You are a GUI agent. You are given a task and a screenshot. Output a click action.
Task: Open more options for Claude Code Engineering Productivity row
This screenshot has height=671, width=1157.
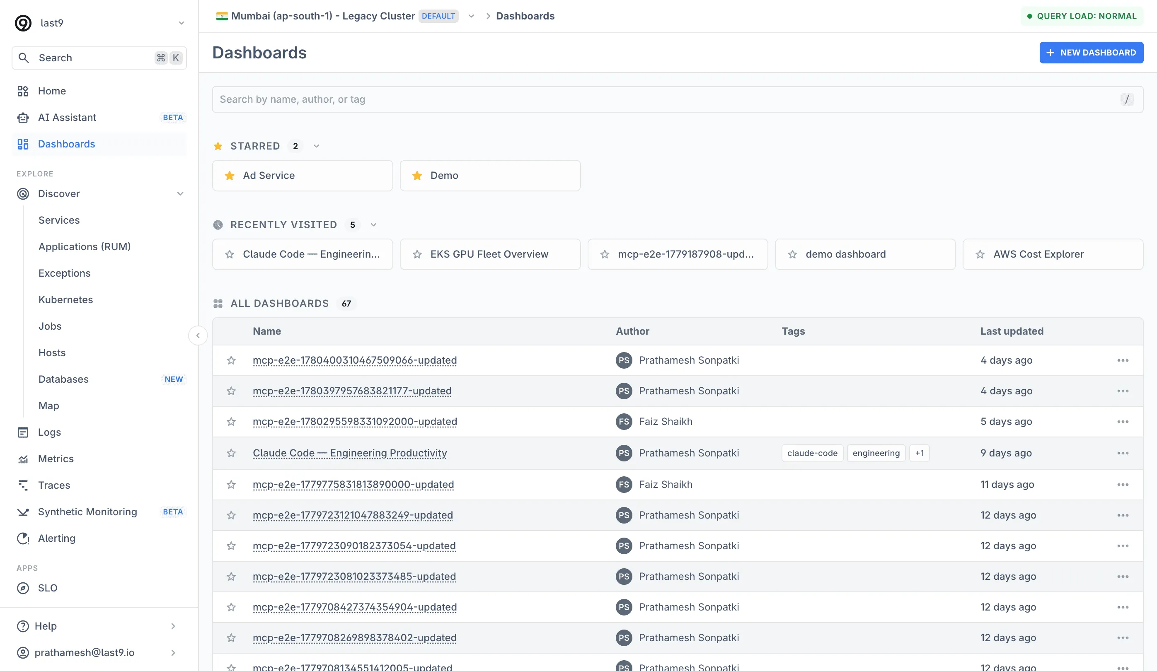tap(1123, 453)
